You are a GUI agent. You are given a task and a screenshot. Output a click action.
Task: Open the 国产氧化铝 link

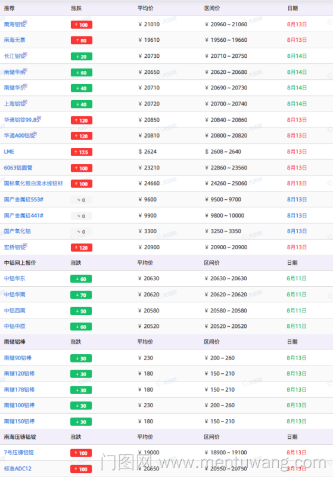click(x=17, y=231)
